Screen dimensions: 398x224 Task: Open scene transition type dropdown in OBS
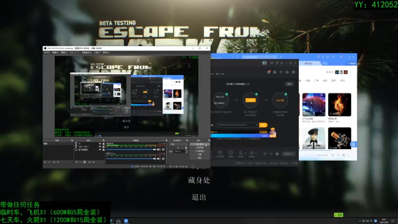pos(179,144)
